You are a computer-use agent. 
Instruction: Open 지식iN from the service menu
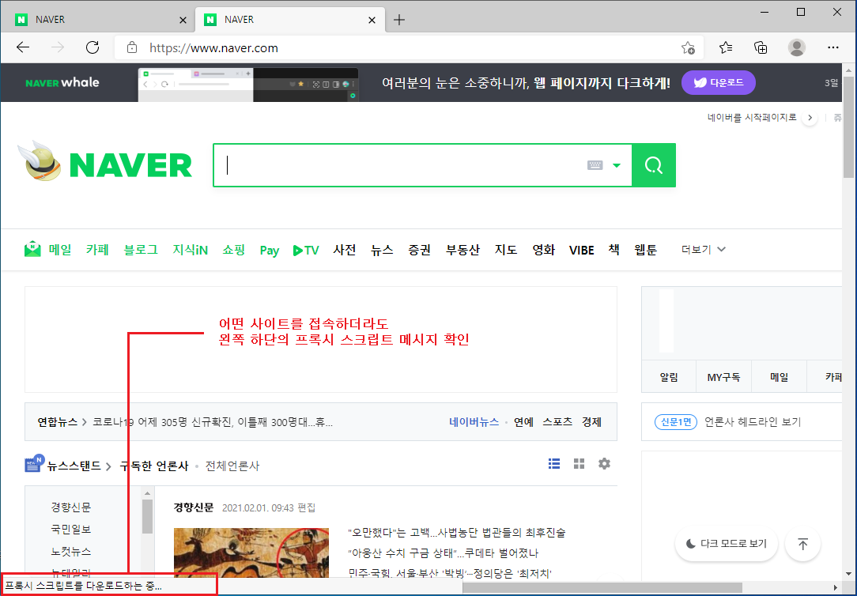(191, 250)
